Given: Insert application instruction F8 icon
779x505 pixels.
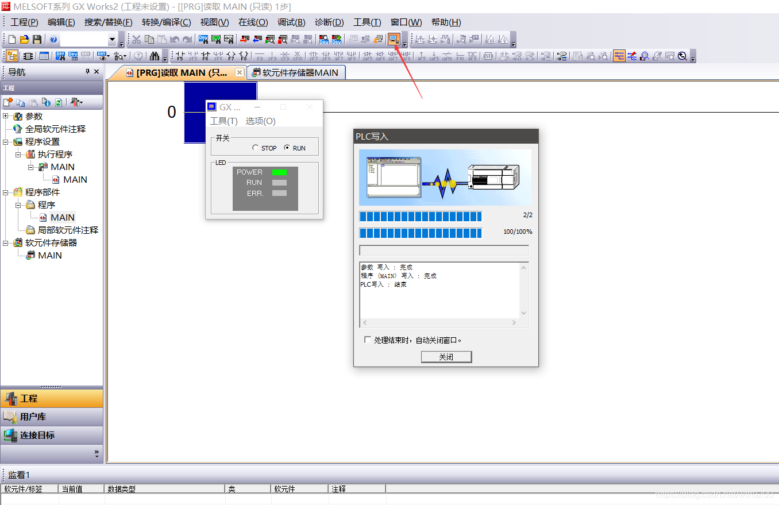Looking at the screenshot, I should click(x=244, y=56).
